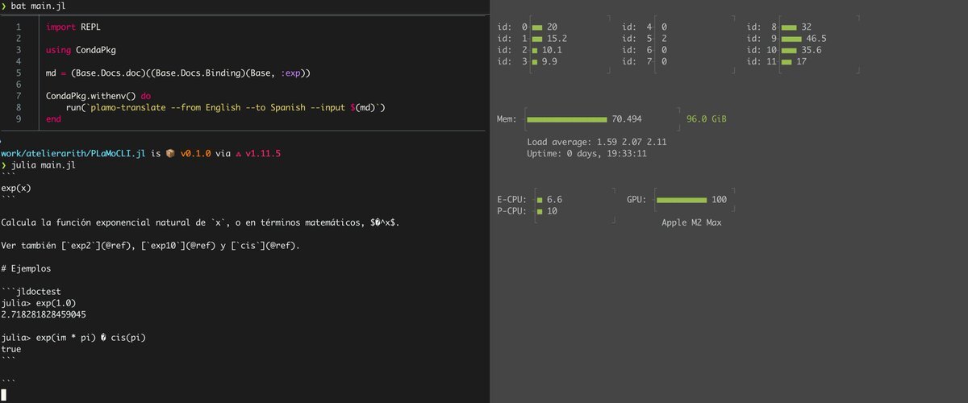
Task: Click the Mem usage bar
Action: pyautogui.click(x=567, y=119)
